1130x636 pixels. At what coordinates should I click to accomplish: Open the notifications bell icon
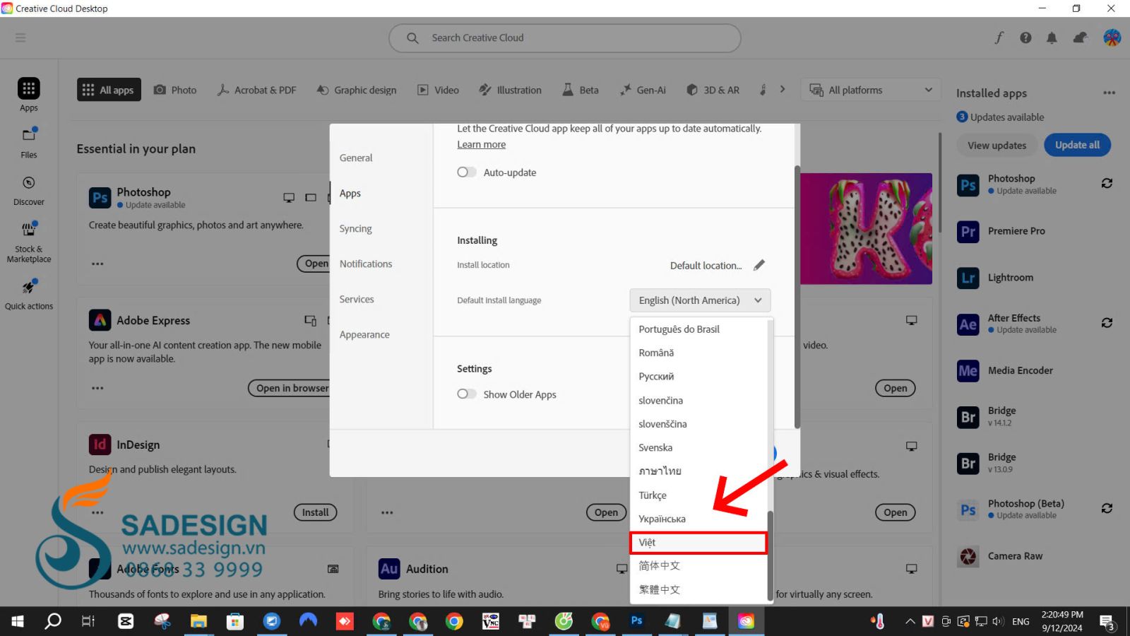coord(1052,37)
